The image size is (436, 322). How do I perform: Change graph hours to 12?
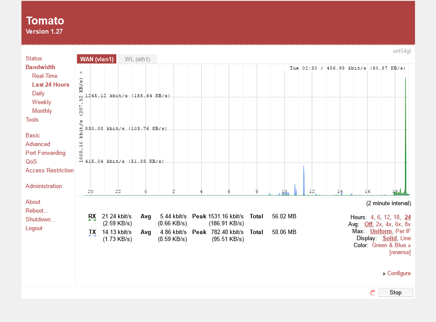point(387,217)
